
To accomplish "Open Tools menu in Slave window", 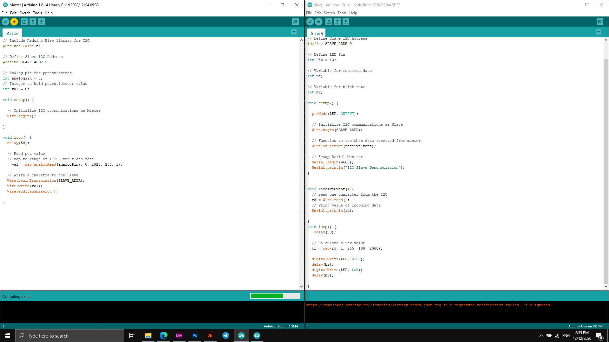I will click(x=342, y=13).
